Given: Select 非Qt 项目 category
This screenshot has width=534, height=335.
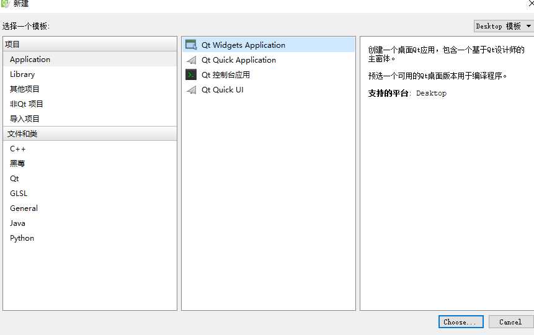Looking at the screenshot, I should 90,104.
